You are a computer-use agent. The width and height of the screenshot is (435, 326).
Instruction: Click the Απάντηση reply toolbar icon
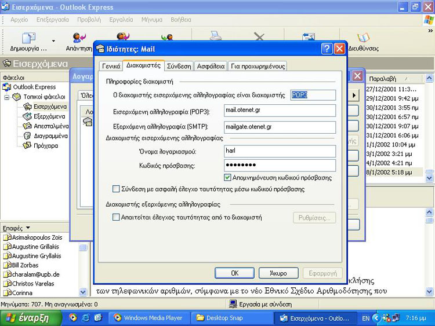(x=79, y=38)
